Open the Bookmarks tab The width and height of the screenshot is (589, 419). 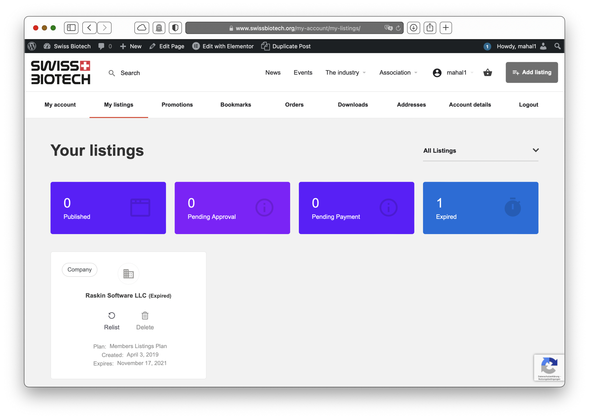[236, 105]
